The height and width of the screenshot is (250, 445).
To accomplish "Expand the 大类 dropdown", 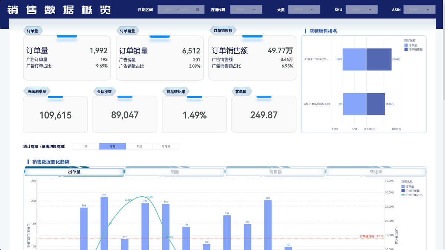I will [x=304, y=10].
